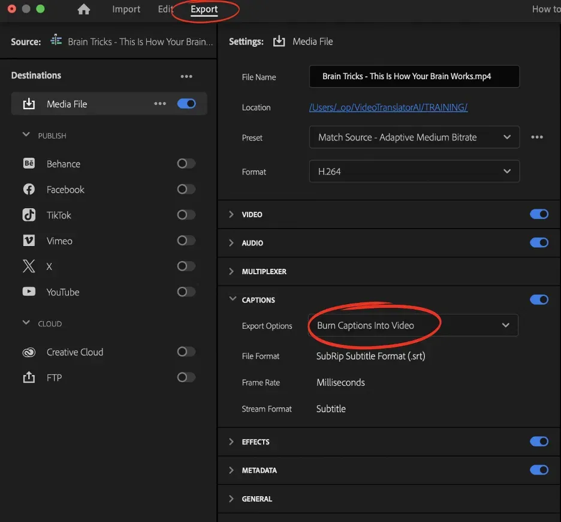Viewport: 561px width, 522px height.
Task: Turn off the VIDEO section toggle
Action: point(539,214)
